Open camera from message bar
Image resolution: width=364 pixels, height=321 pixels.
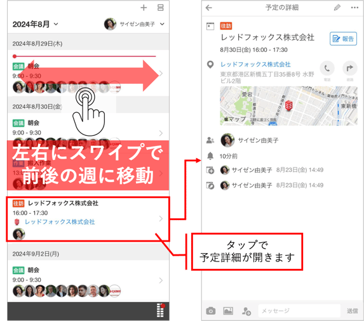[x=210, y=311]
